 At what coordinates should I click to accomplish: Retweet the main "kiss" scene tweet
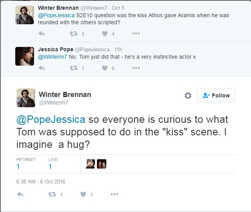coord(52,194)
